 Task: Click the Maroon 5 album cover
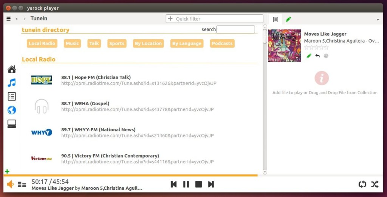[284, 46]
